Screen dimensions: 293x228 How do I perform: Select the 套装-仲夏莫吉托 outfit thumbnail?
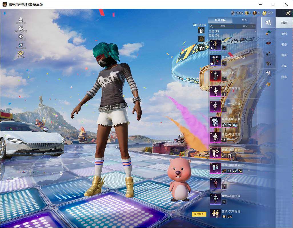[215, 168]
